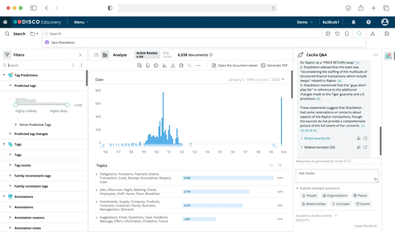The image size is (395, 232).
Task: Click the download icon in the results toolbar
Action: click(173, 65)
